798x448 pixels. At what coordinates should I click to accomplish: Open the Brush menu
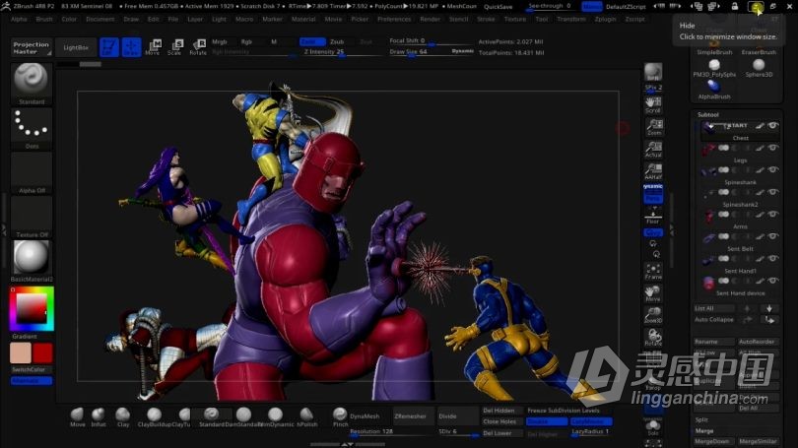coord(44,19)
